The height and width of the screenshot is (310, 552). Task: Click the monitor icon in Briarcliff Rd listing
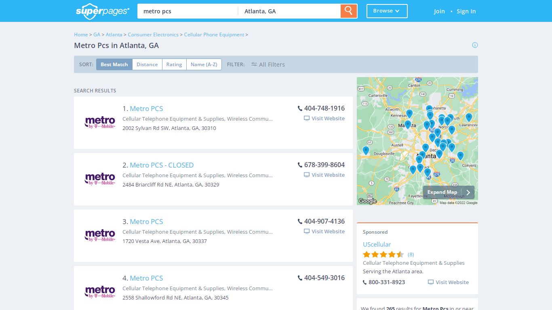(x=307, y=175)
